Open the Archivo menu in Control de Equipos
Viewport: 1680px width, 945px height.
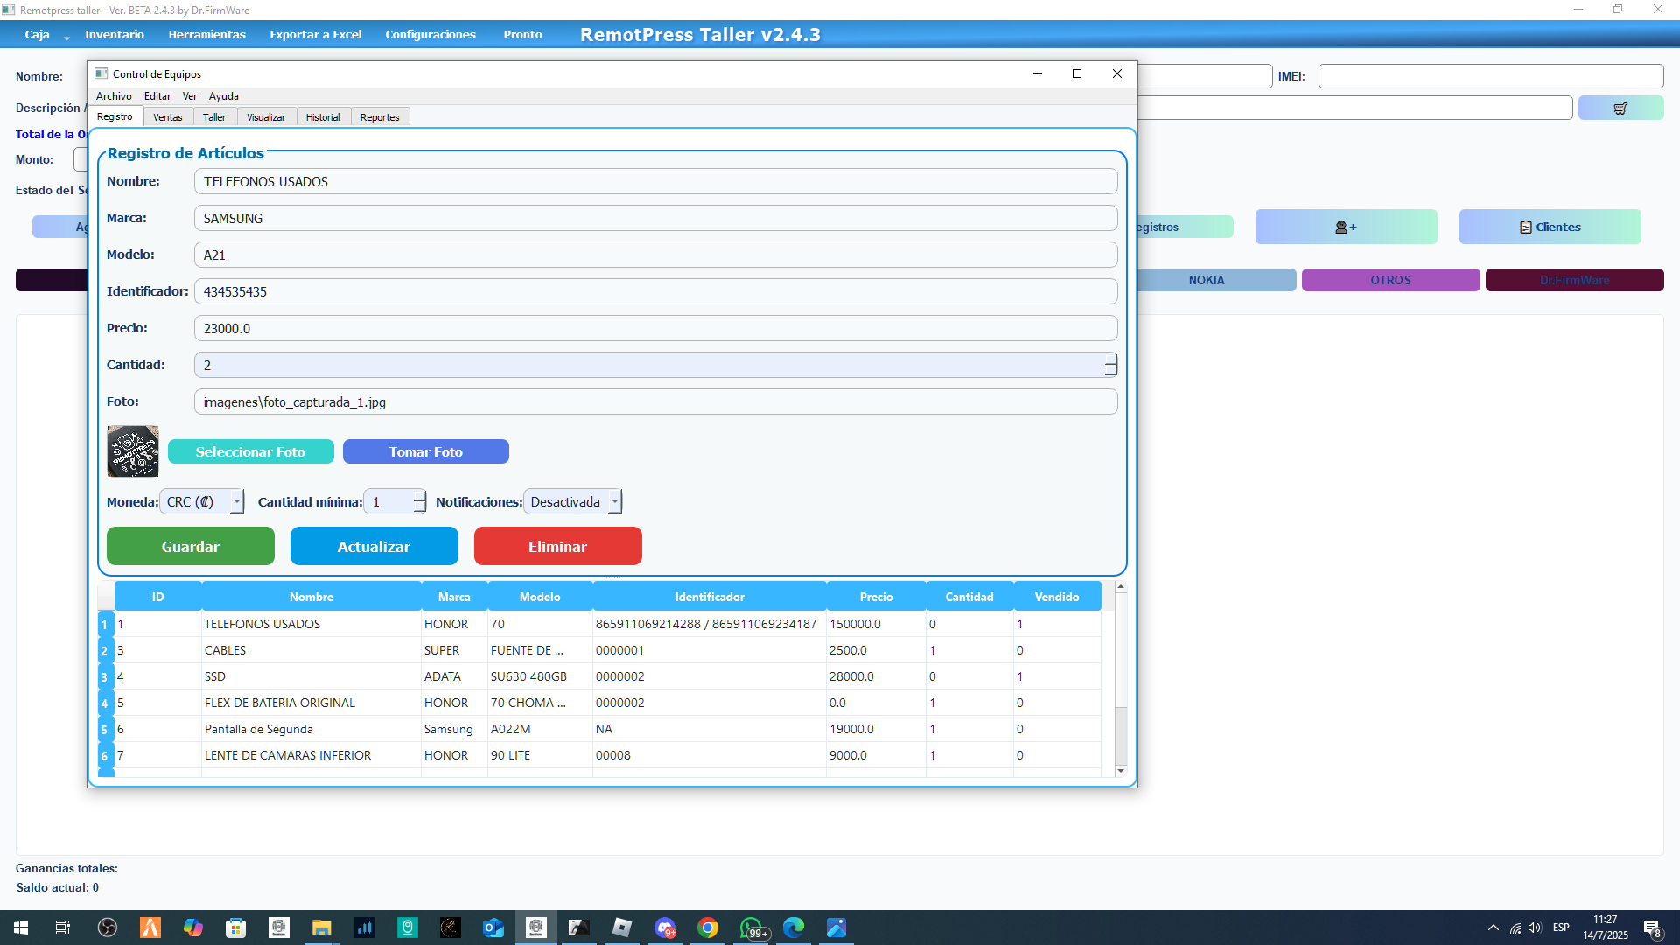pyautogui.click(x=113, y=96)
